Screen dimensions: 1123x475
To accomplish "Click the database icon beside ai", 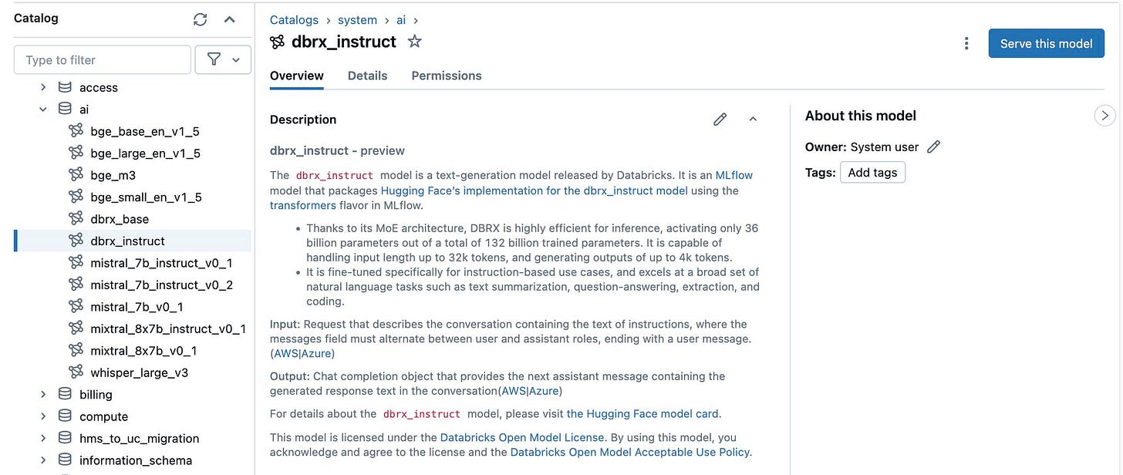I will point(66,109).
